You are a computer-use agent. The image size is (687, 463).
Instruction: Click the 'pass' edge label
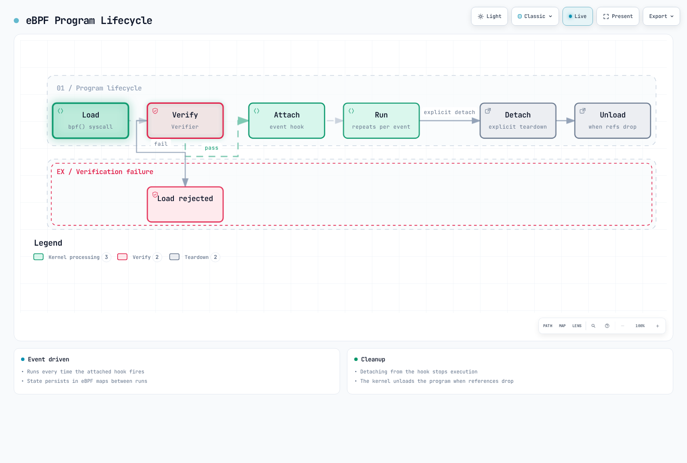coord(212,148)
